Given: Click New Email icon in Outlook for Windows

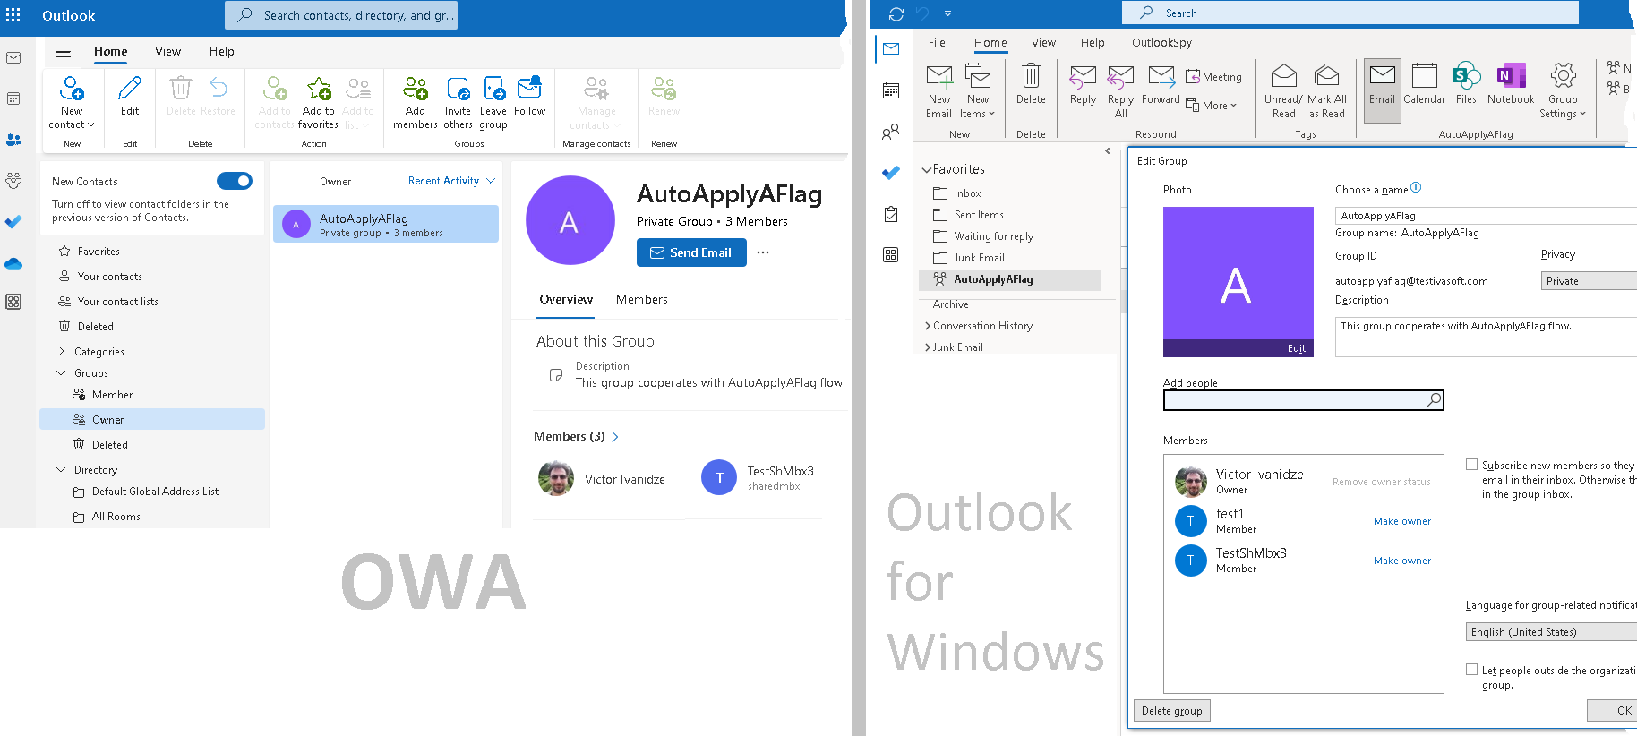Looking at the screenshot, I should point(939,76).
